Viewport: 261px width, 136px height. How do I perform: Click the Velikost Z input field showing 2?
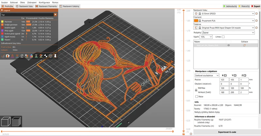click(x=244, y=92)
